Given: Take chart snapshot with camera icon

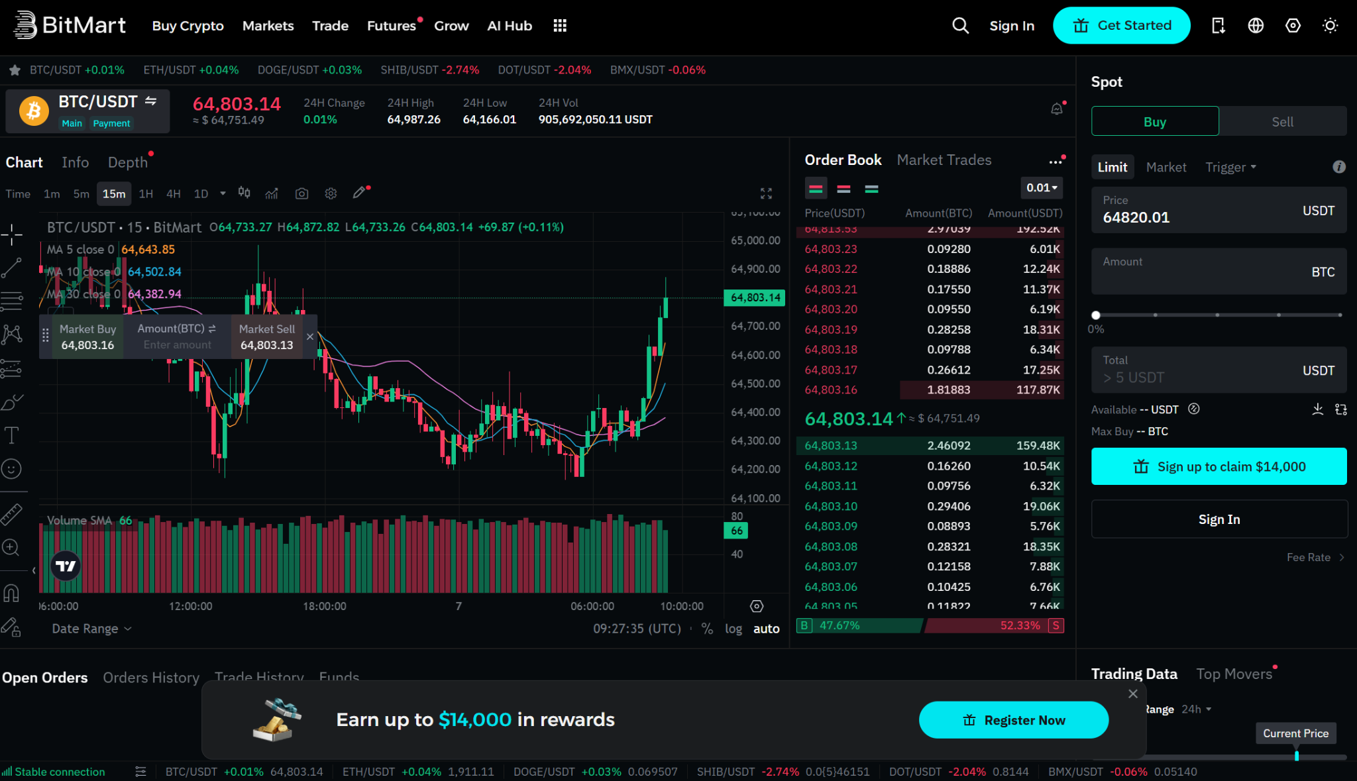Looking at the screenshot, I should [301, 193].
